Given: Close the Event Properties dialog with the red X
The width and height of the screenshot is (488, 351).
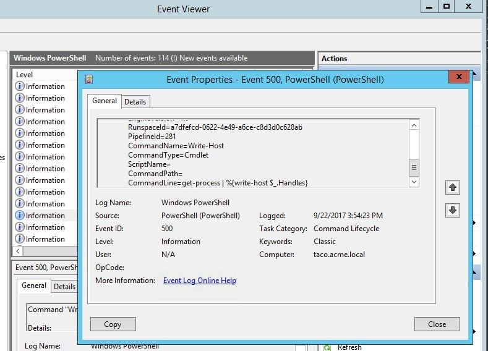Looking at the screenshot, I should pos(458,78).
